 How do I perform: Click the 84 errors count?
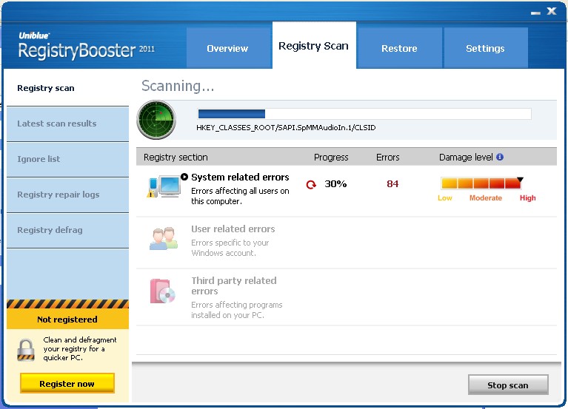click(x=392, y=184)
